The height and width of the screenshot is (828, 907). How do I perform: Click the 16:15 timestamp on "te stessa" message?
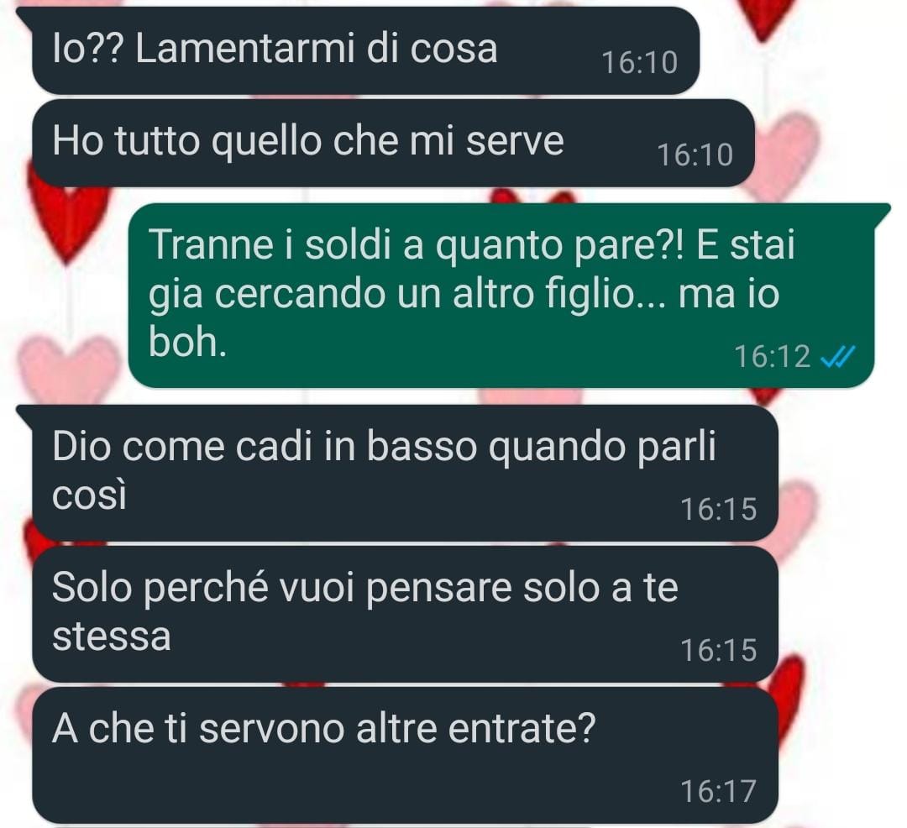tap(718, 651)
